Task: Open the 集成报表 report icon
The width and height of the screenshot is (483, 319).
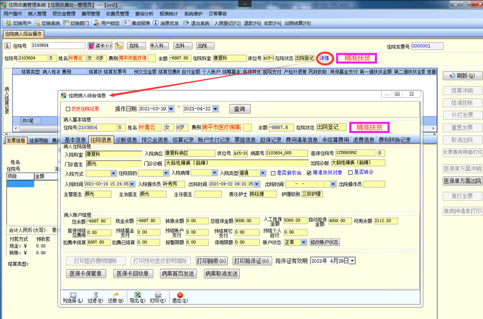Action: 127,23
